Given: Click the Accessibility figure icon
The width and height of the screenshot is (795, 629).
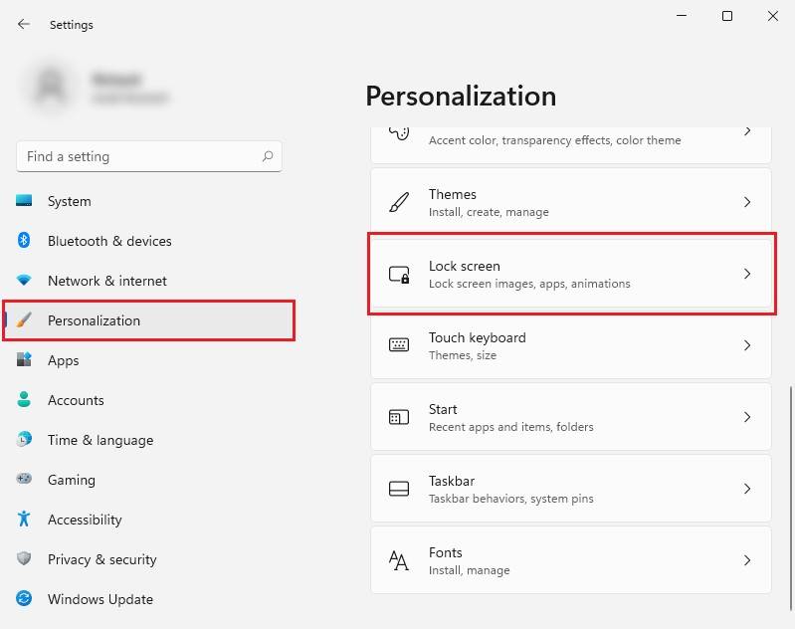Looking at the screenshot, I should (25, 520).
